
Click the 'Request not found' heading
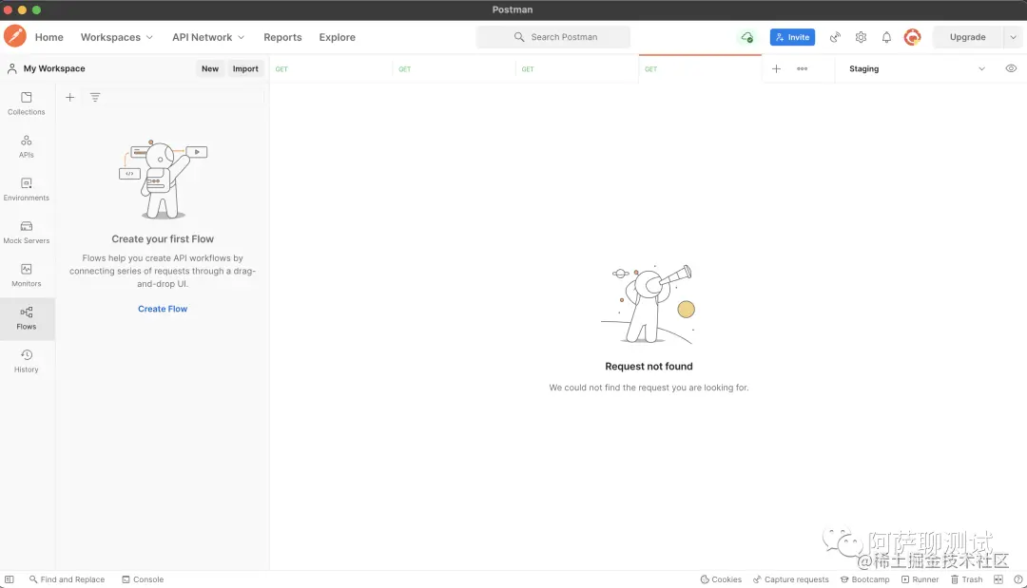(x=649, y=367)
